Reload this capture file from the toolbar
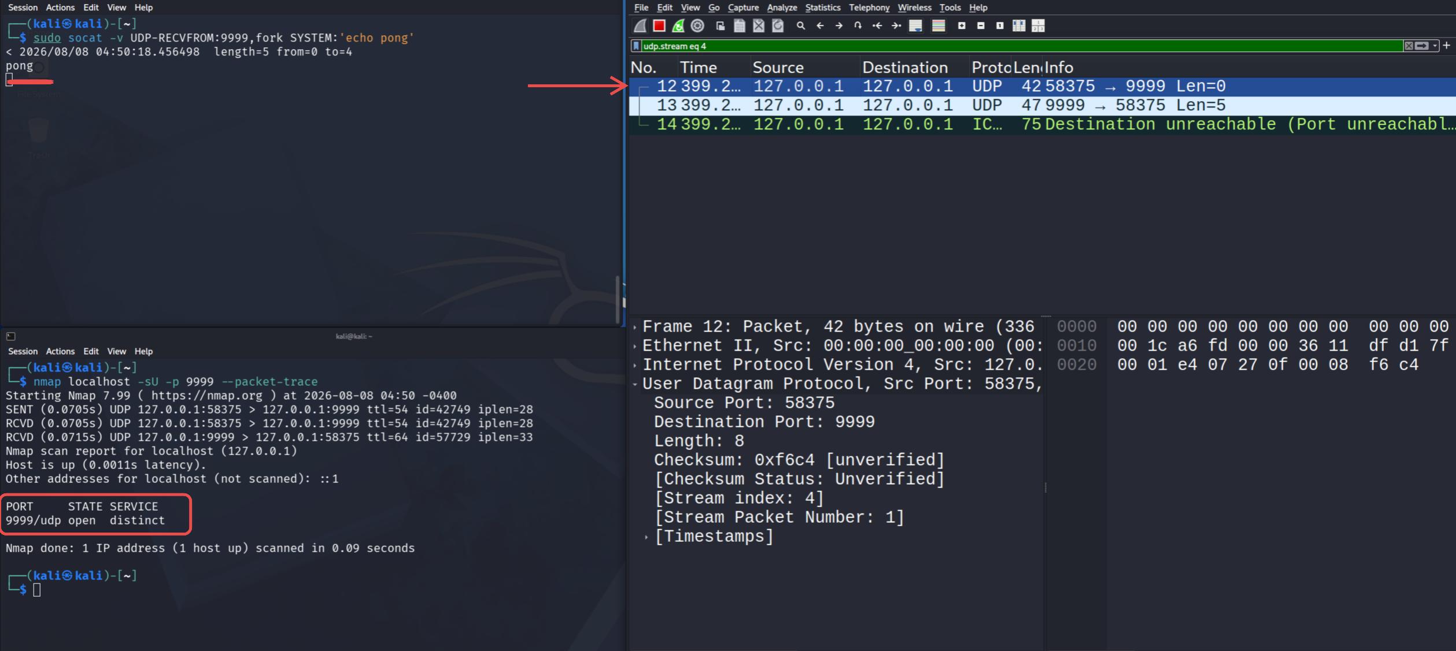 [778, 25]
